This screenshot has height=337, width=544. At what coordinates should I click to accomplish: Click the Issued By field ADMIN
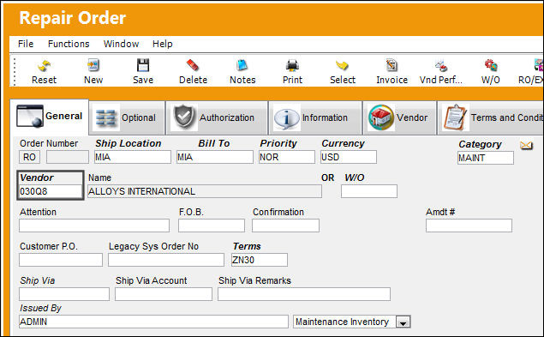click(x=153, y=322)
